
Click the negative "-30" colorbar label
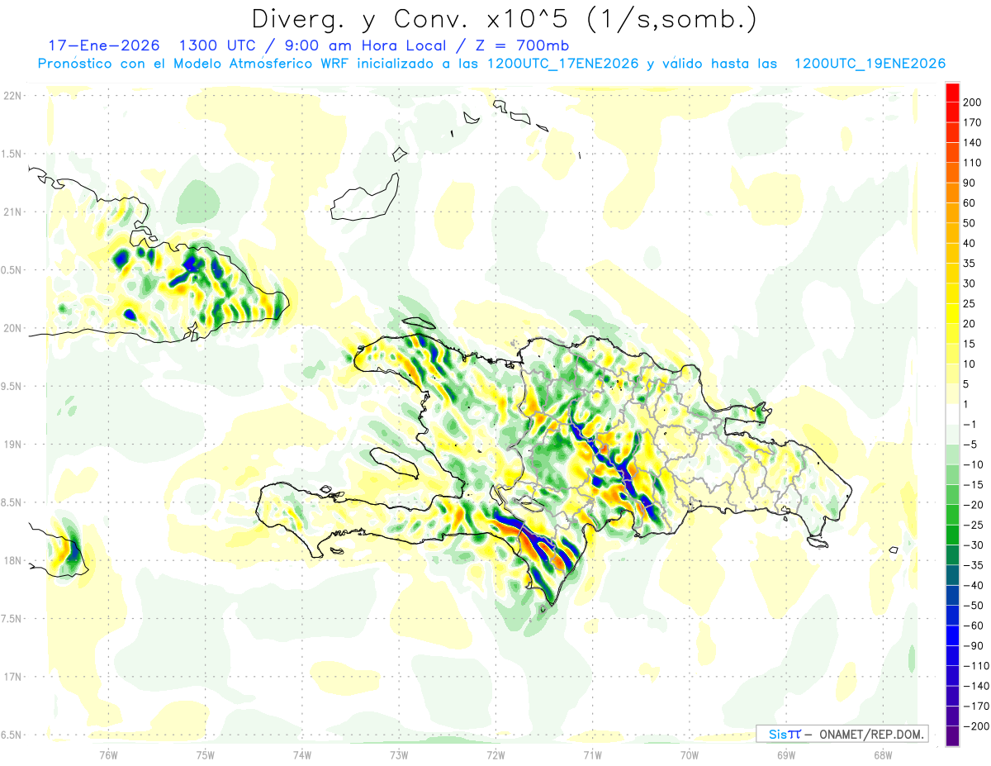(x=974, y=545)
